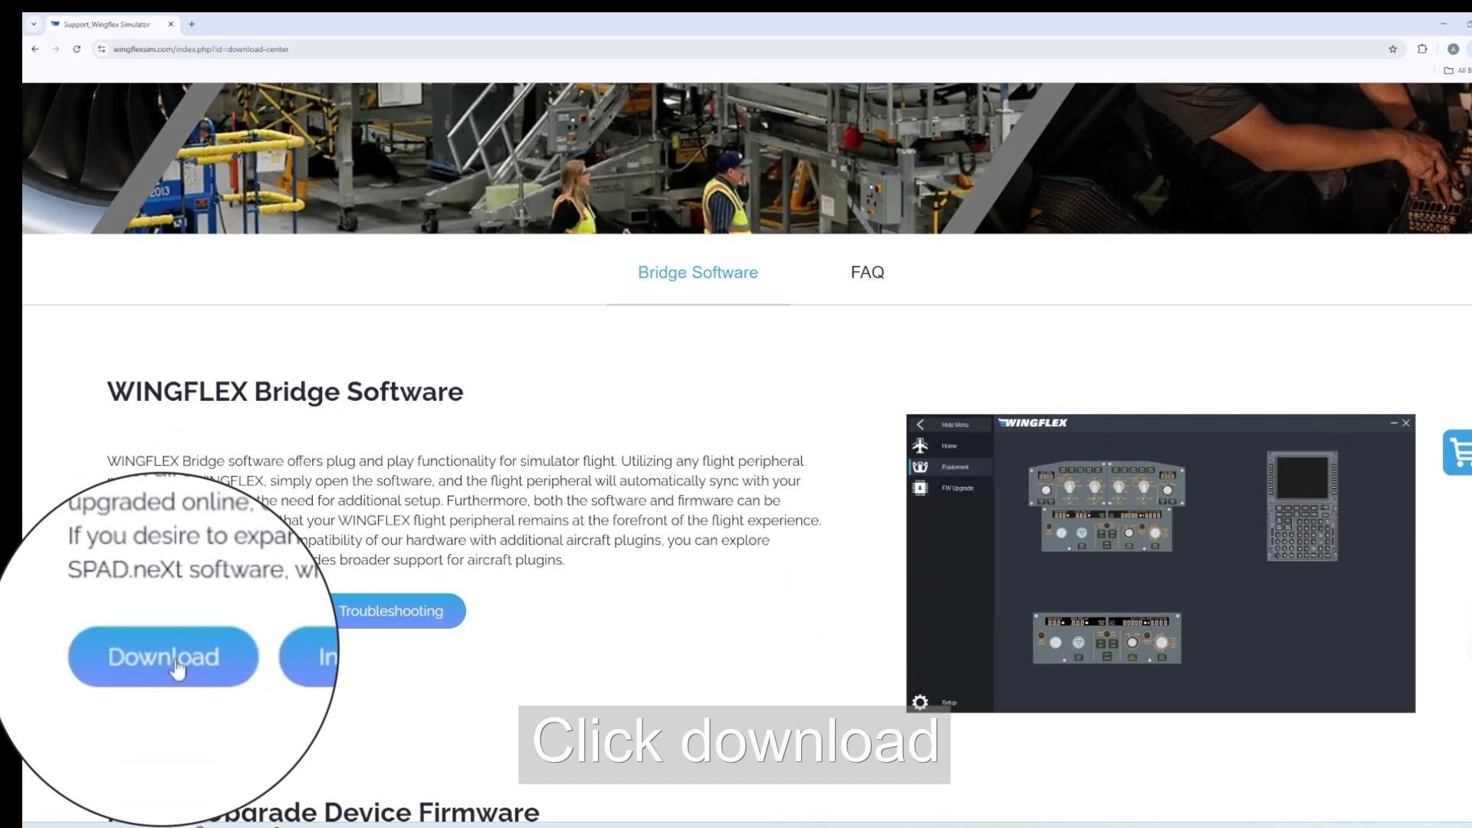Open a new browser tab
This screenshot has width=1472, height=828.
(x=192, y=24)
